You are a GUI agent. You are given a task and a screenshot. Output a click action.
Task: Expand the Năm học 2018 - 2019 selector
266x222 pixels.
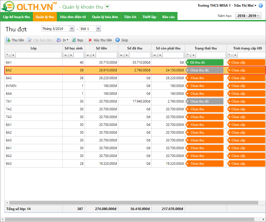248,16
